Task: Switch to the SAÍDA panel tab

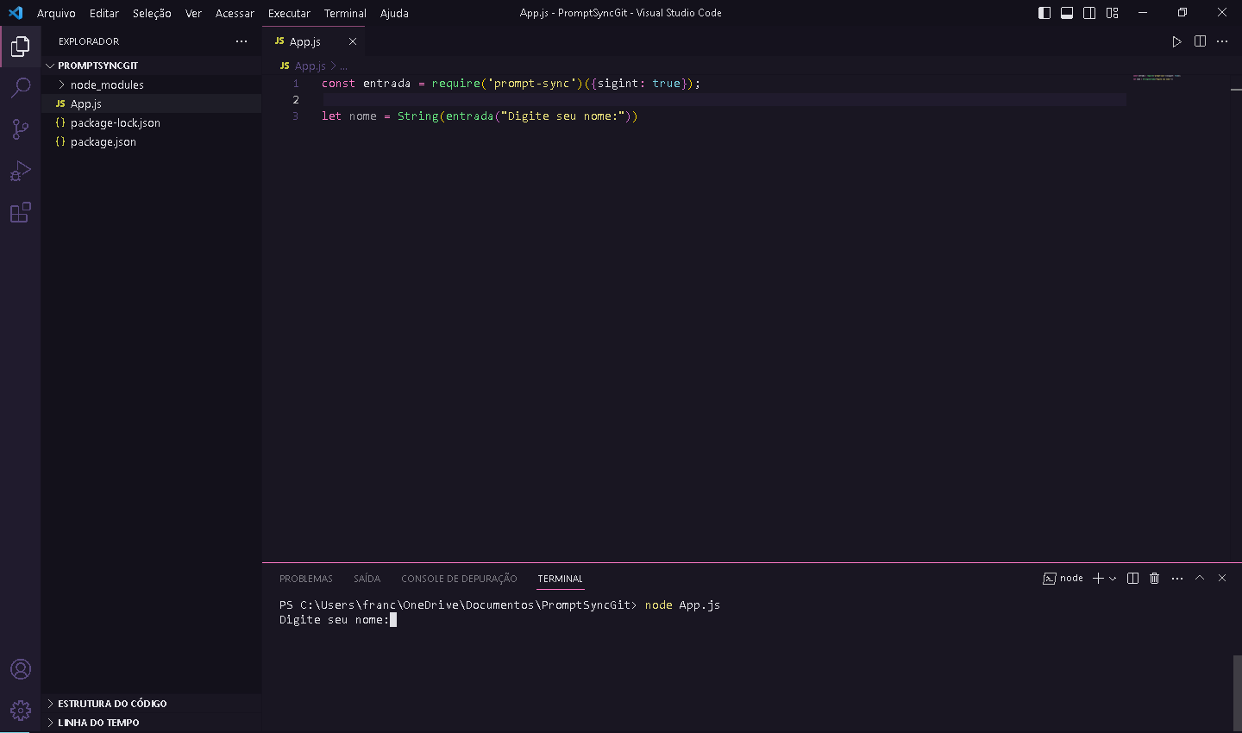Action: tap(367, 578)
